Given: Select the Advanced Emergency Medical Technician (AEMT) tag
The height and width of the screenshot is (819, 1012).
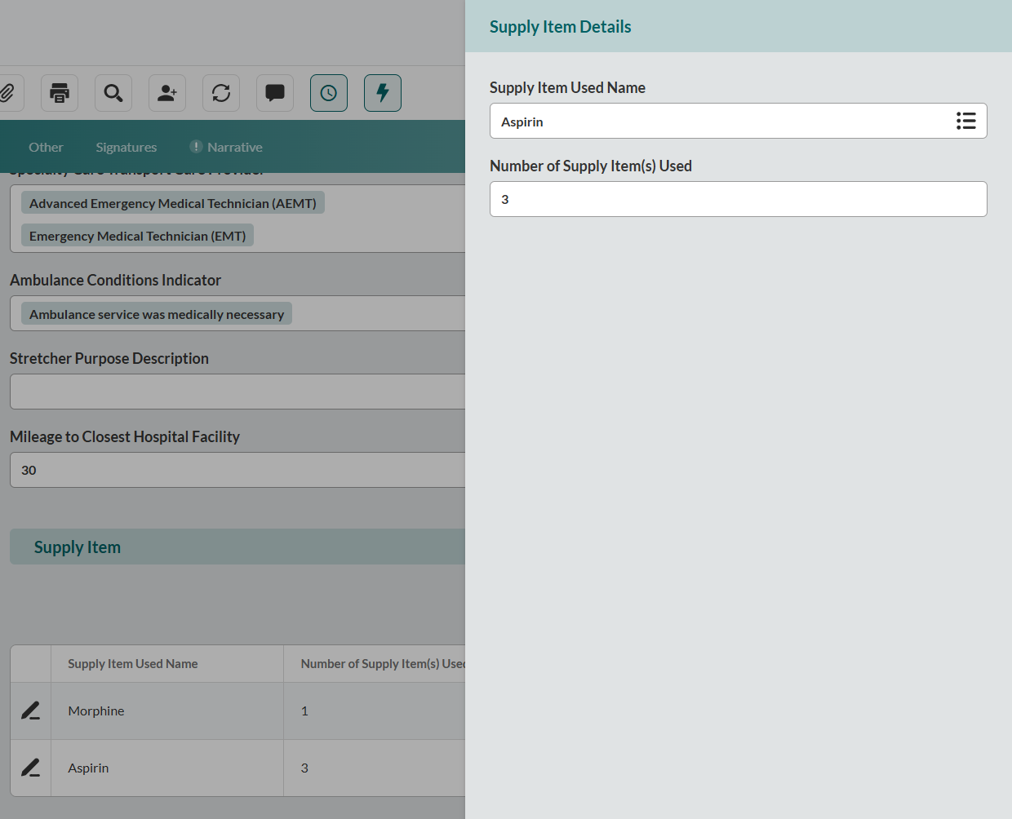Looking at the screenshot, I should [172, 203].
